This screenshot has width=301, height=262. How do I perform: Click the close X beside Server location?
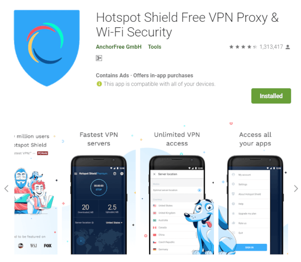click(154, 174)
